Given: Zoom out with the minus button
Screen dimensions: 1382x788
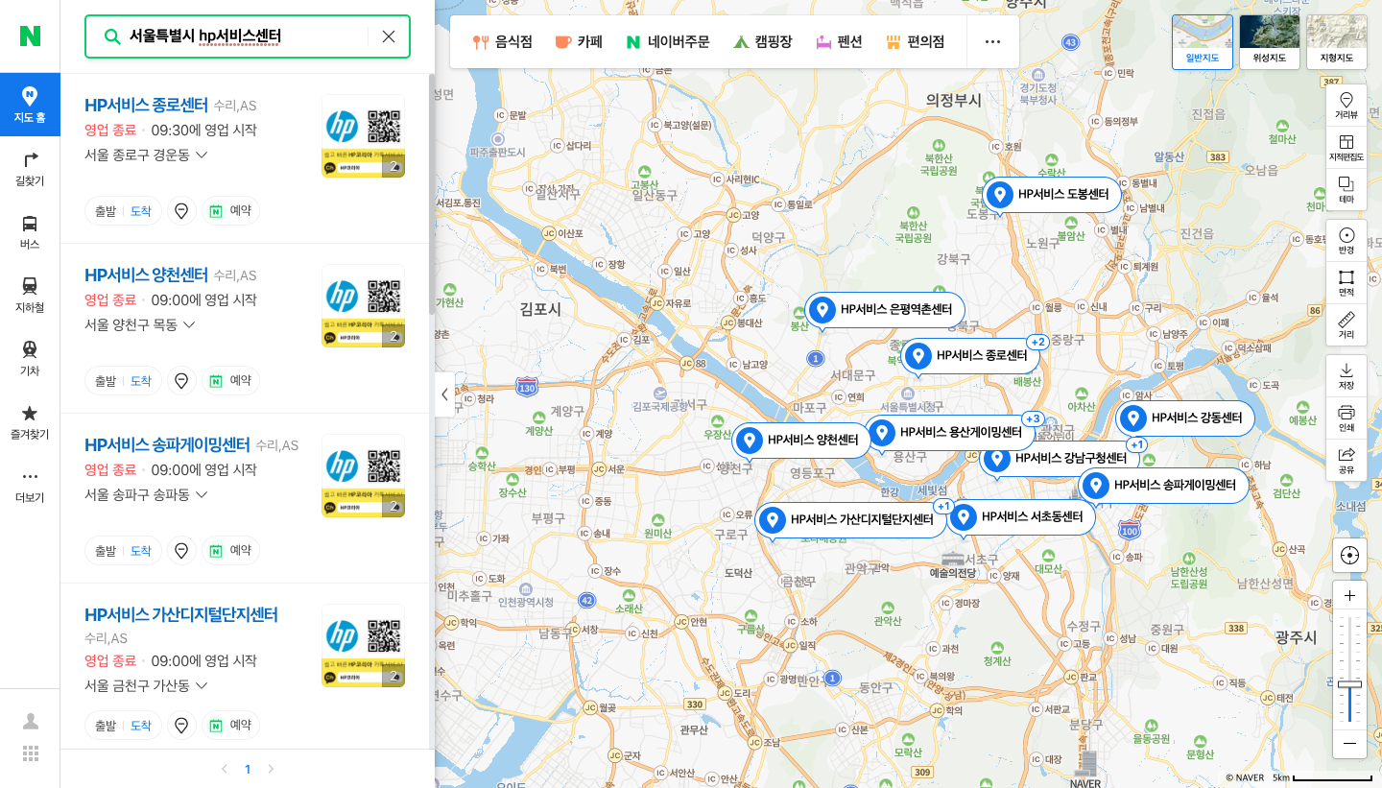Looking at the screenshot, I should pos(1349,743).
